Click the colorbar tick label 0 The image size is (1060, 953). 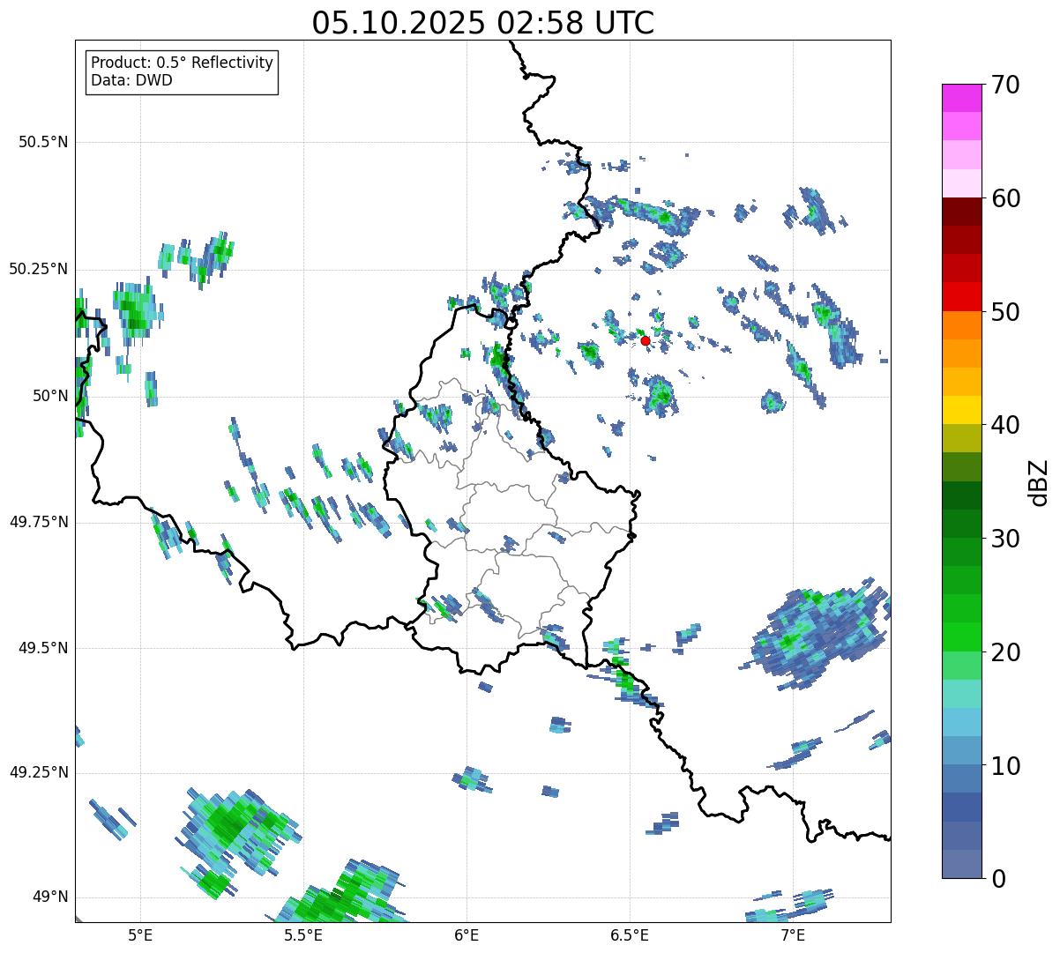point(1000,879)
